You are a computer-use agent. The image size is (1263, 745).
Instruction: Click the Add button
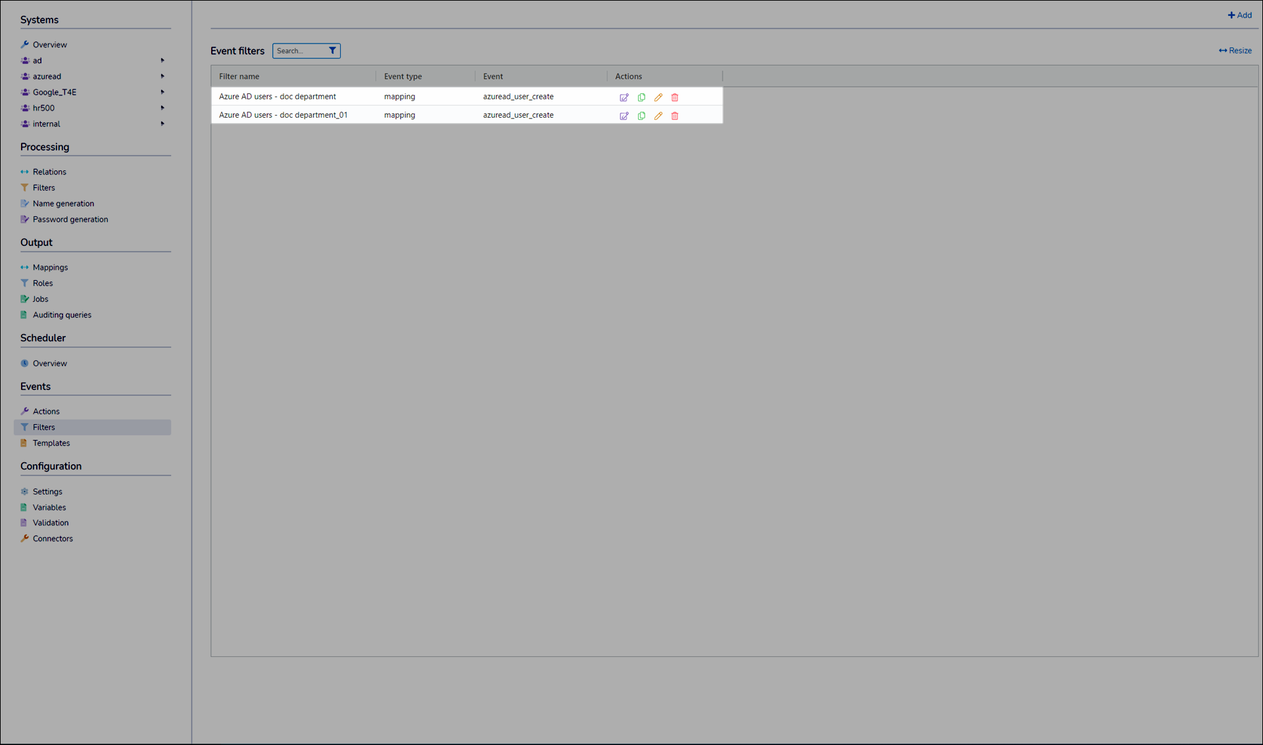pos(1239,15)
